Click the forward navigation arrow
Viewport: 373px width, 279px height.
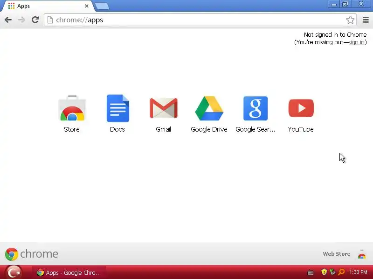[x=21, y=20]
